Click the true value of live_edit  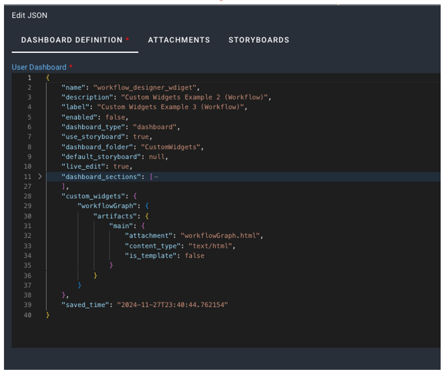(122, 166)
